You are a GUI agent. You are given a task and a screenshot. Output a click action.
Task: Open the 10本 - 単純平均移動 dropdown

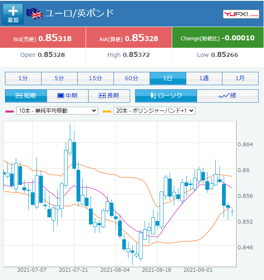point(57,111)
